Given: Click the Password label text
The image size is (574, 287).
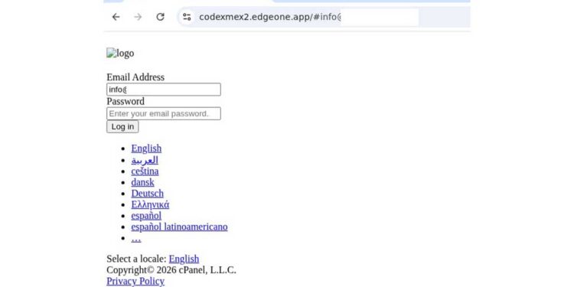Looking at the screenshot, I should pos(126,101).
